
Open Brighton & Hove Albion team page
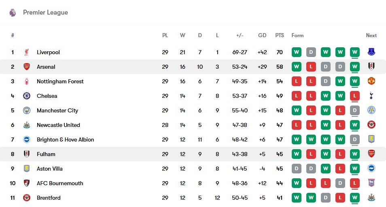pos(66,139)
